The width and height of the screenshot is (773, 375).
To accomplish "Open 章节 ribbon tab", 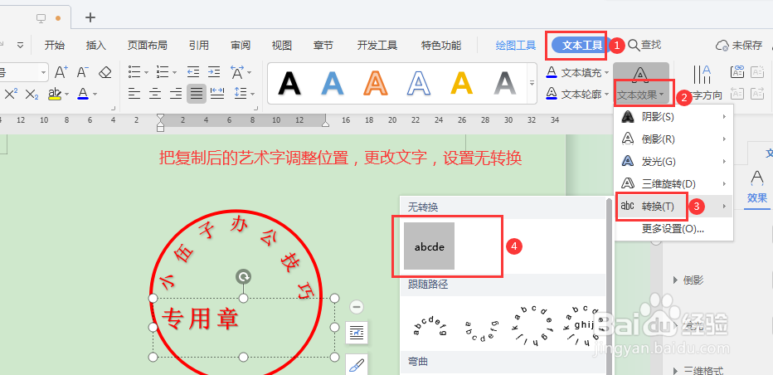I will pos(323,46).
